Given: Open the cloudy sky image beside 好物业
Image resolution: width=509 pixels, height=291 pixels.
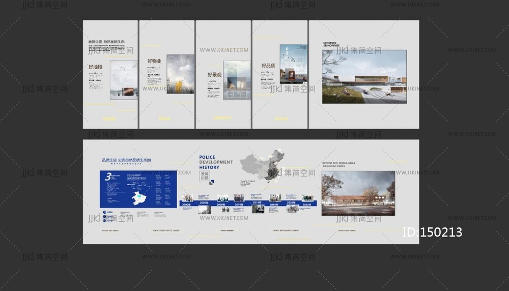Looking at the screenshot, I should pos(181,74).
